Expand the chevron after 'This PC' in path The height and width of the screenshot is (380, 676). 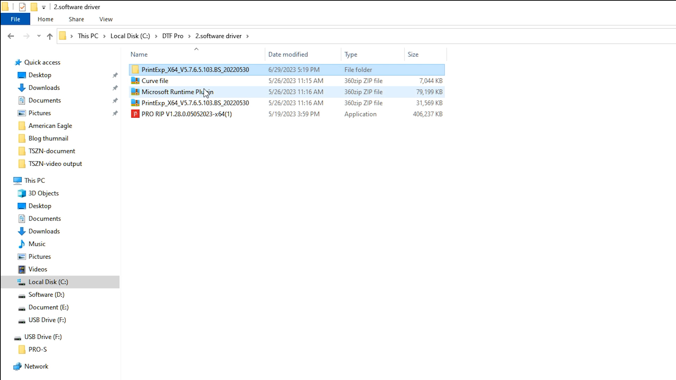tap(104, 36)
